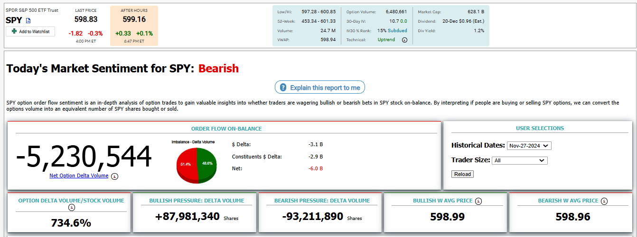Click the Bearish sentiment label
Screen dimensions: 637x237
click(218, 69)
